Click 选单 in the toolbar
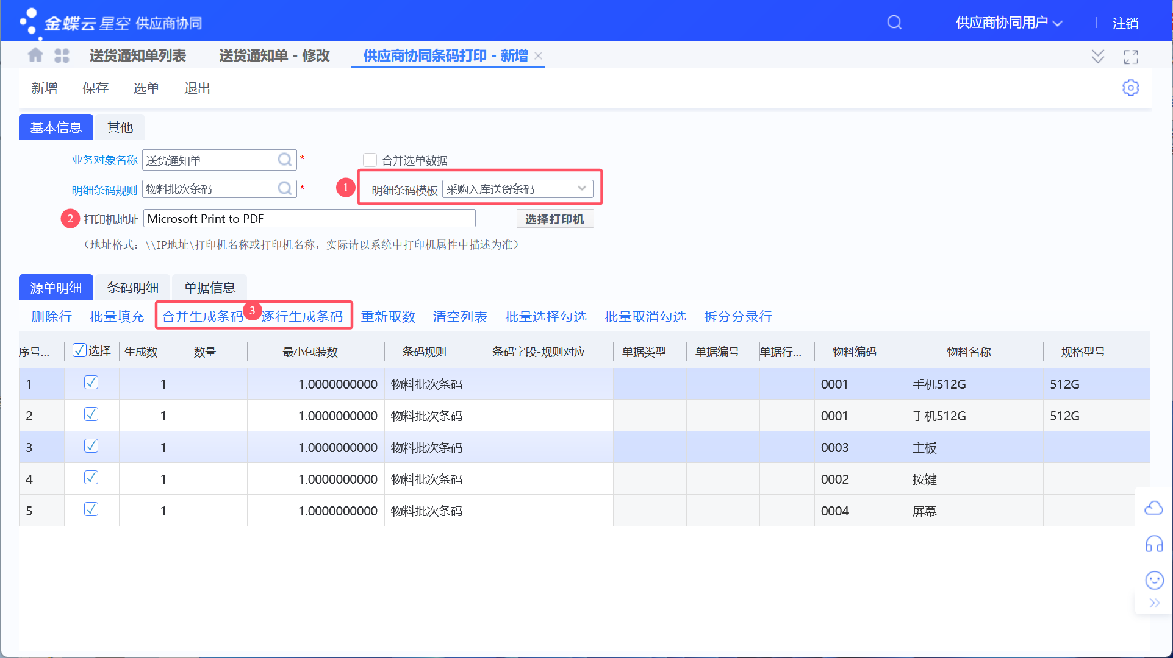1173x658 pixels. [146, 88]
